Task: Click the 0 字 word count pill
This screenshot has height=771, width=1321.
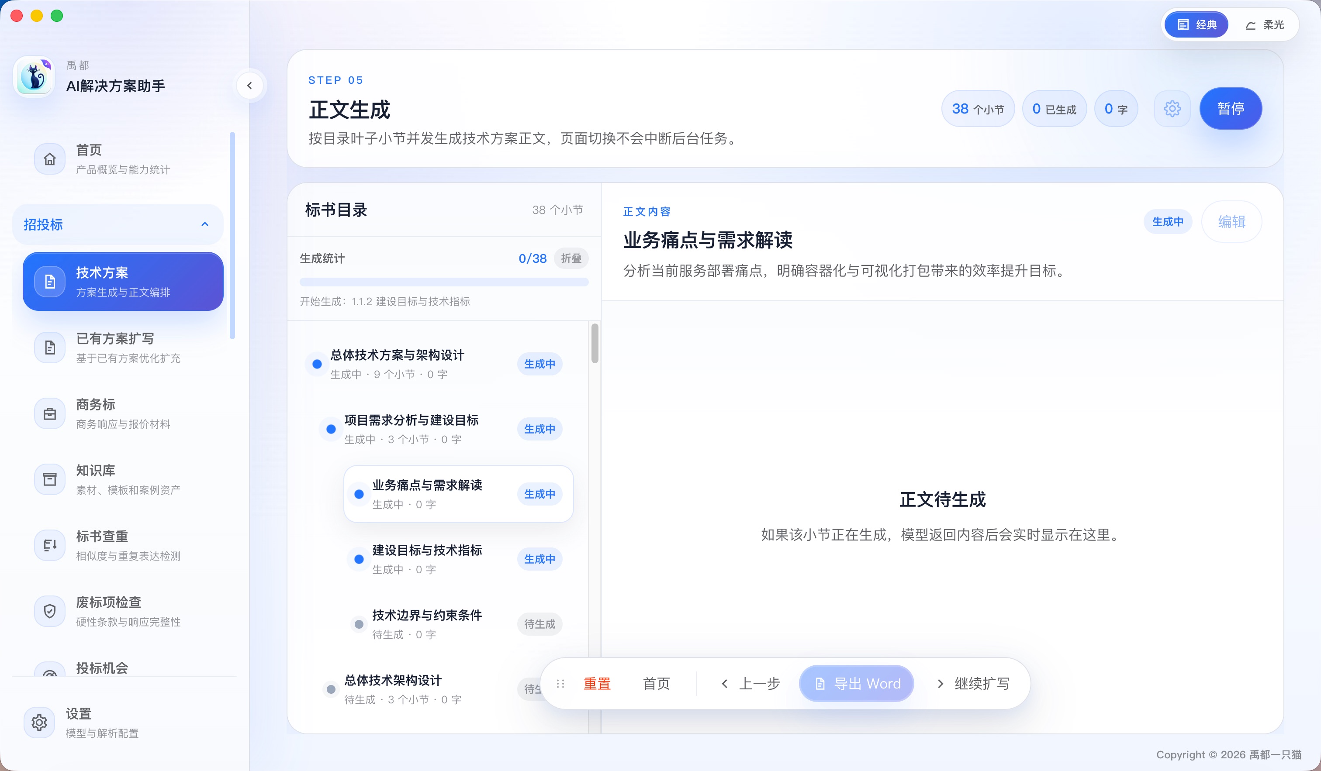Action: pos(1116,109)
